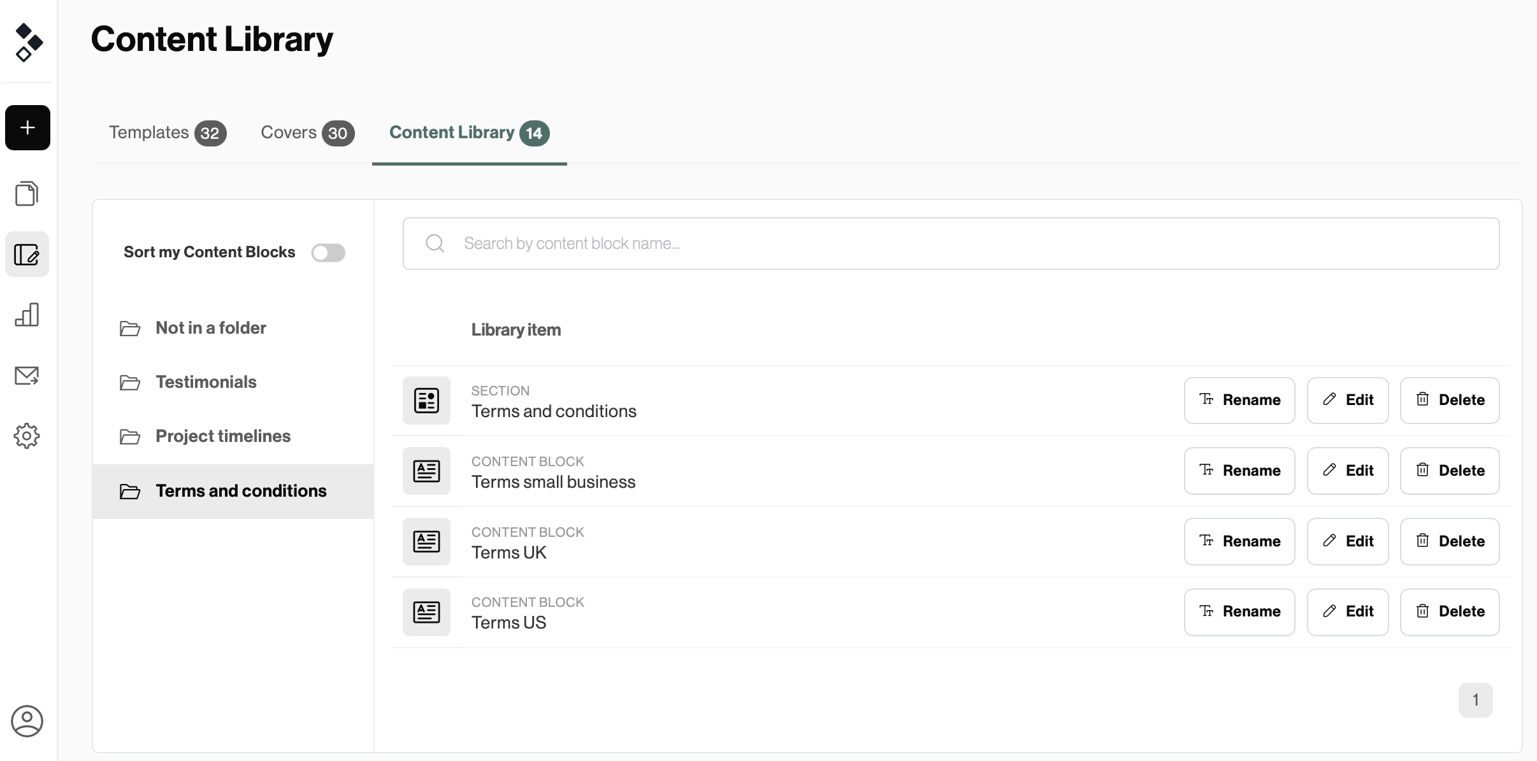The height and width of the screenshot is (761, 1537).
Task: Open the settings gear icon
Action: 27,436
